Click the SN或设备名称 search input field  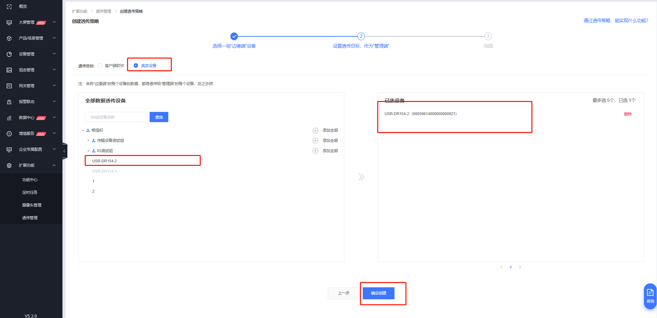[117, 117]
